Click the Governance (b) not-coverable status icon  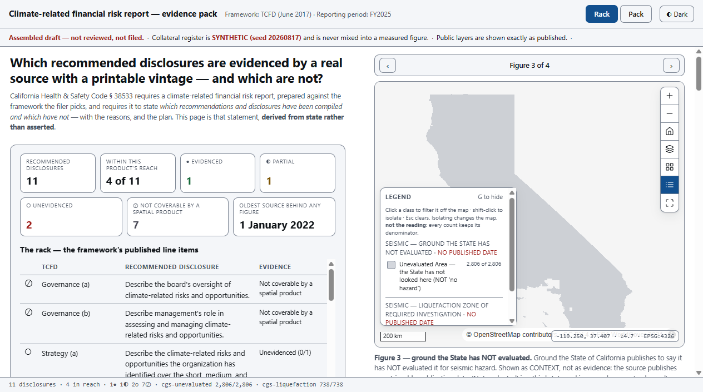click(x=28, y=312)
